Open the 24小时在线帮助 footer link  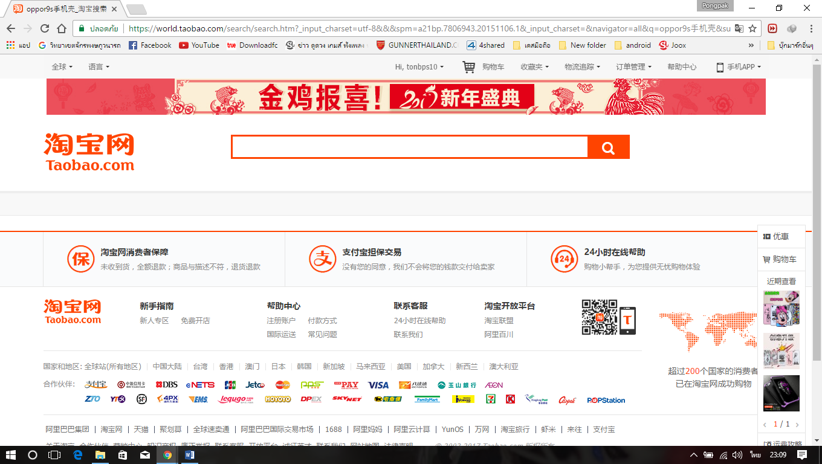pos(419,321)
